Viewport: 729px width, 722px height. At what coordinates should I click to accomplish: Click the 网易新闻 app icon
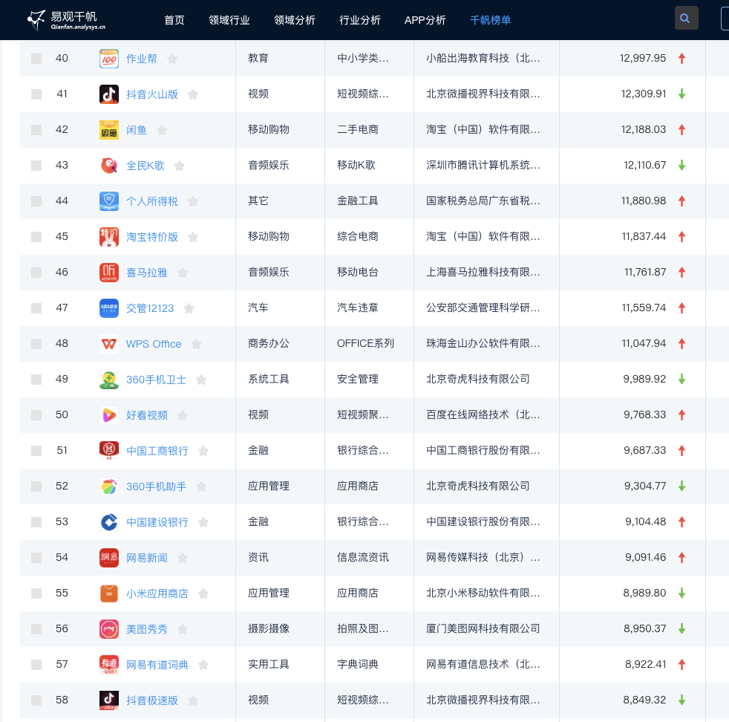pos(109,558)
